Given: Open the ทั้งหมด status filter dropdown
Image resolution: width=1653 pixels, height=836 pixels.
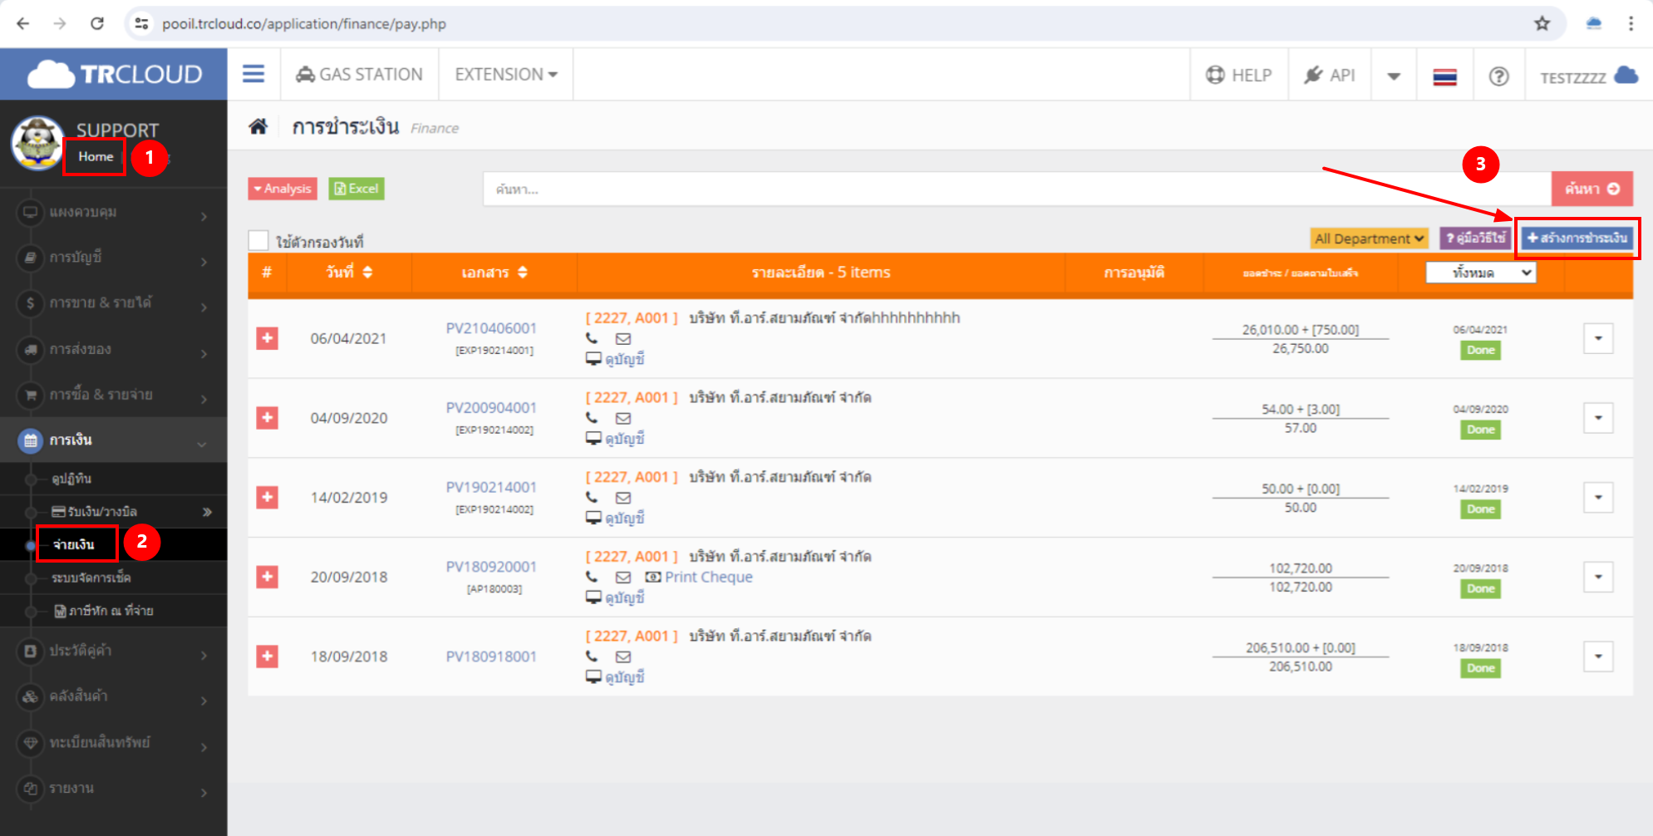Looking at the screenshot, I should [1480, 273].
